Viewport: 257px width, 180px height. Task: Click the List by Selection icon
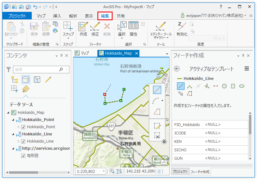click(x=37, y=80)
